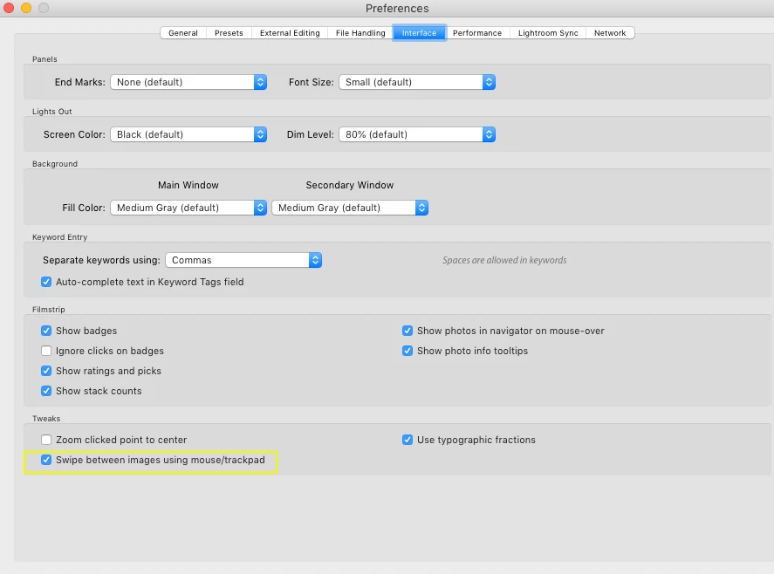Click the 'Background' section heading

[55, 164]
